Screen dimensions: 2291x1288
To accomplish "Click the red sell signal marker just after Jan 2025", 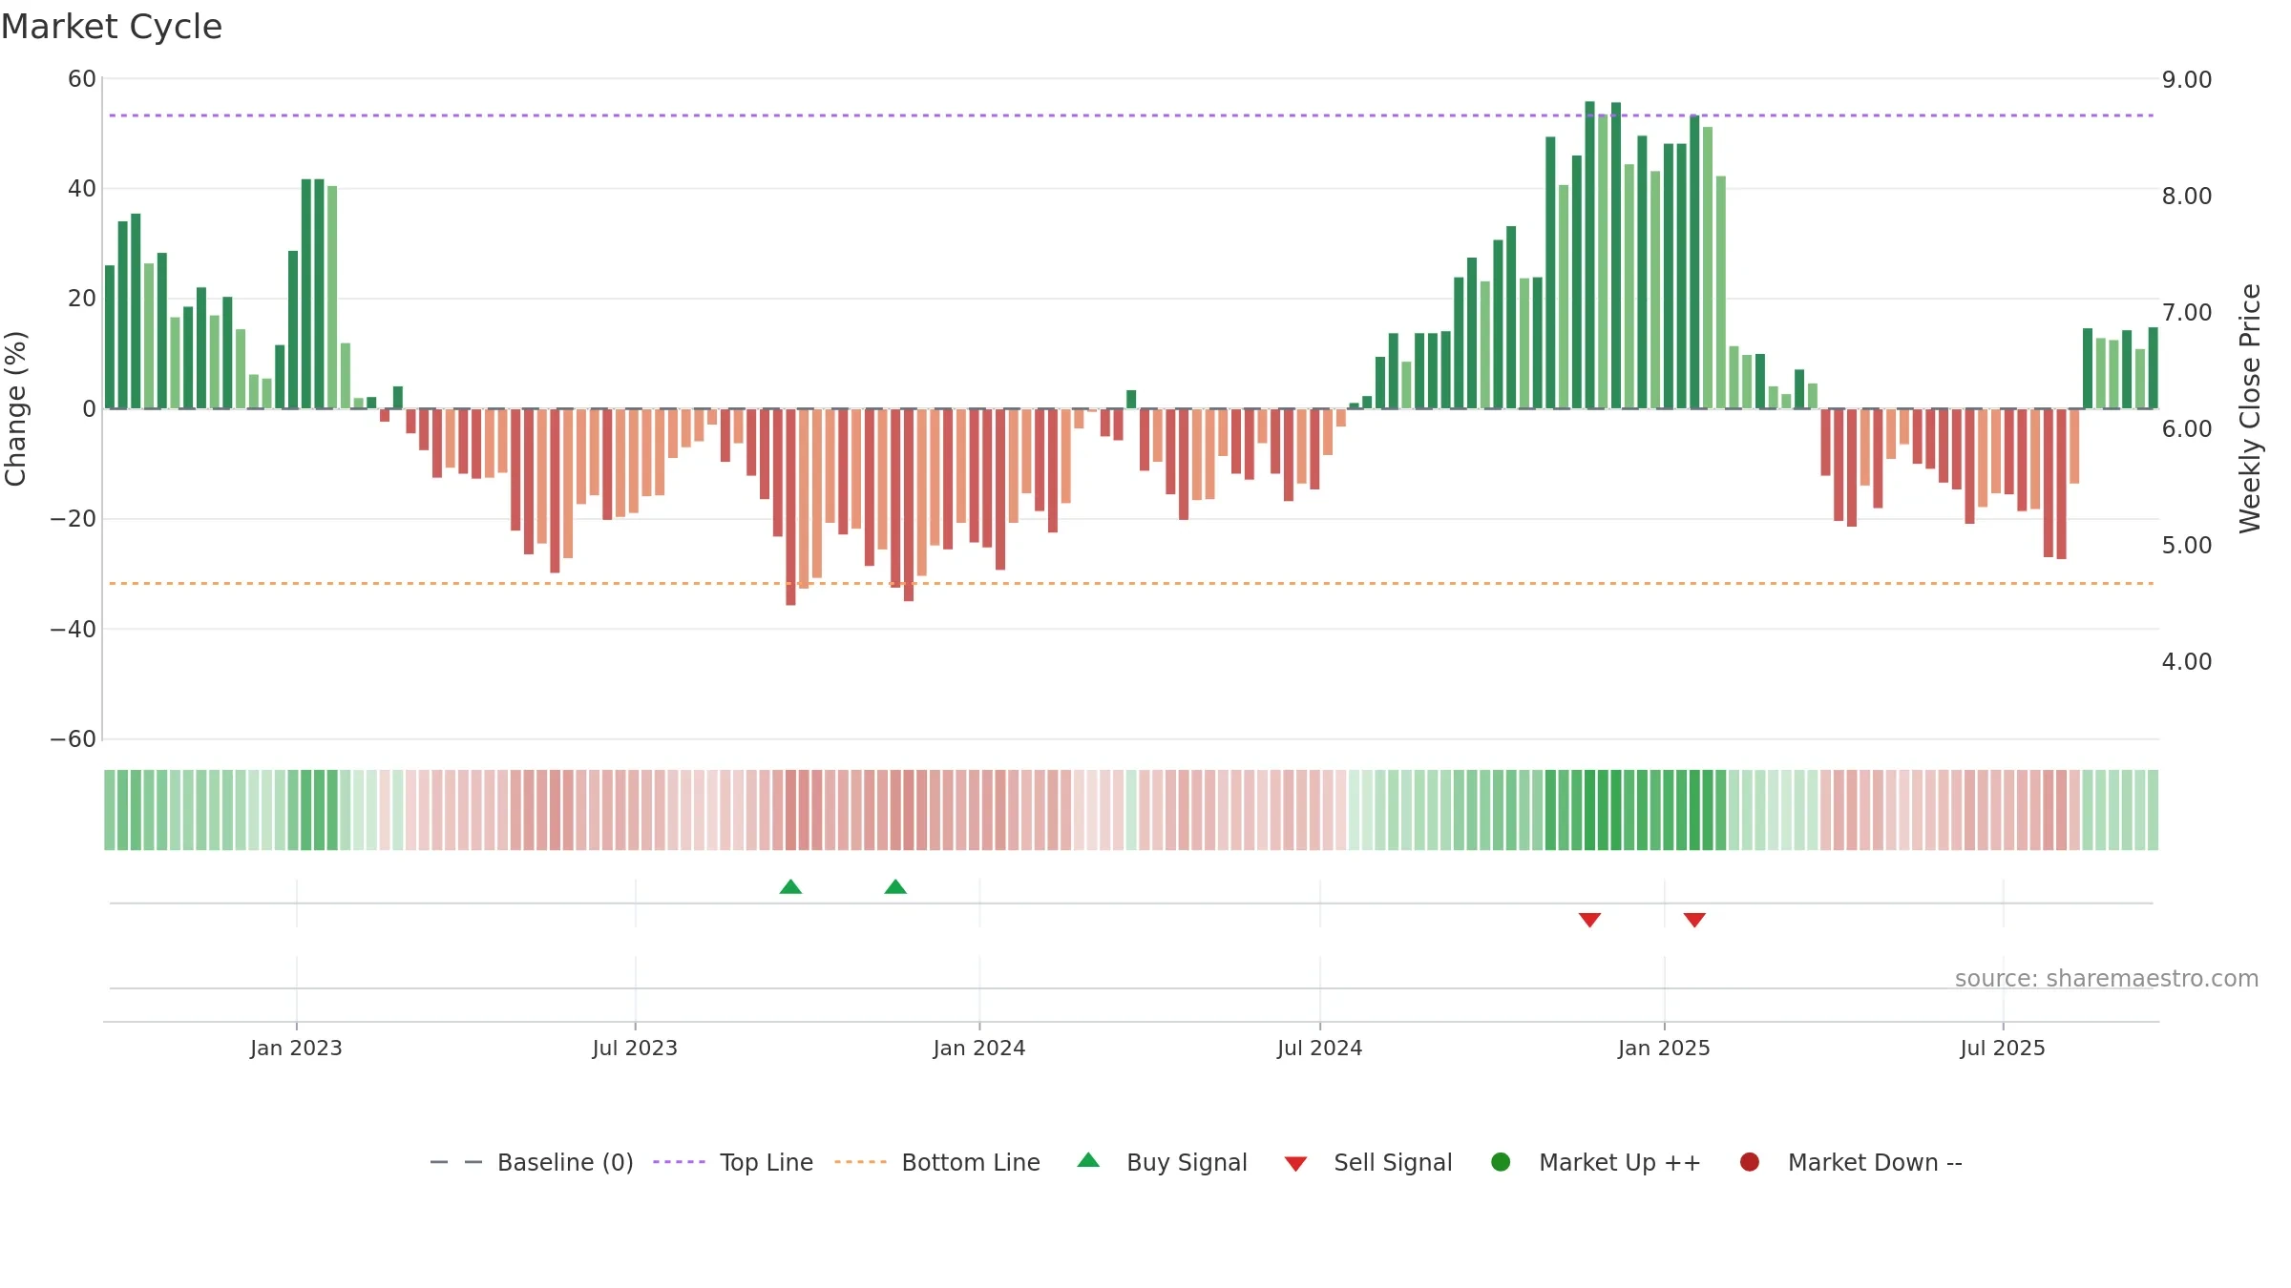I will (1694, 920).
